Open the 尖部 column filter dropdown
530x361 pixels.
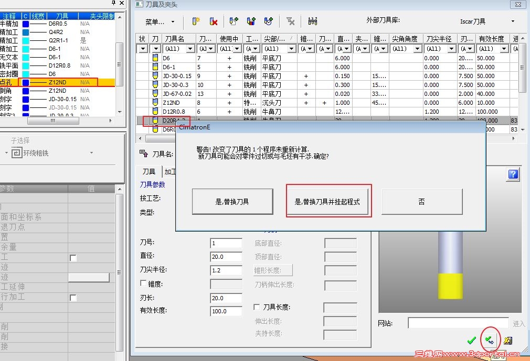point(292,49)
